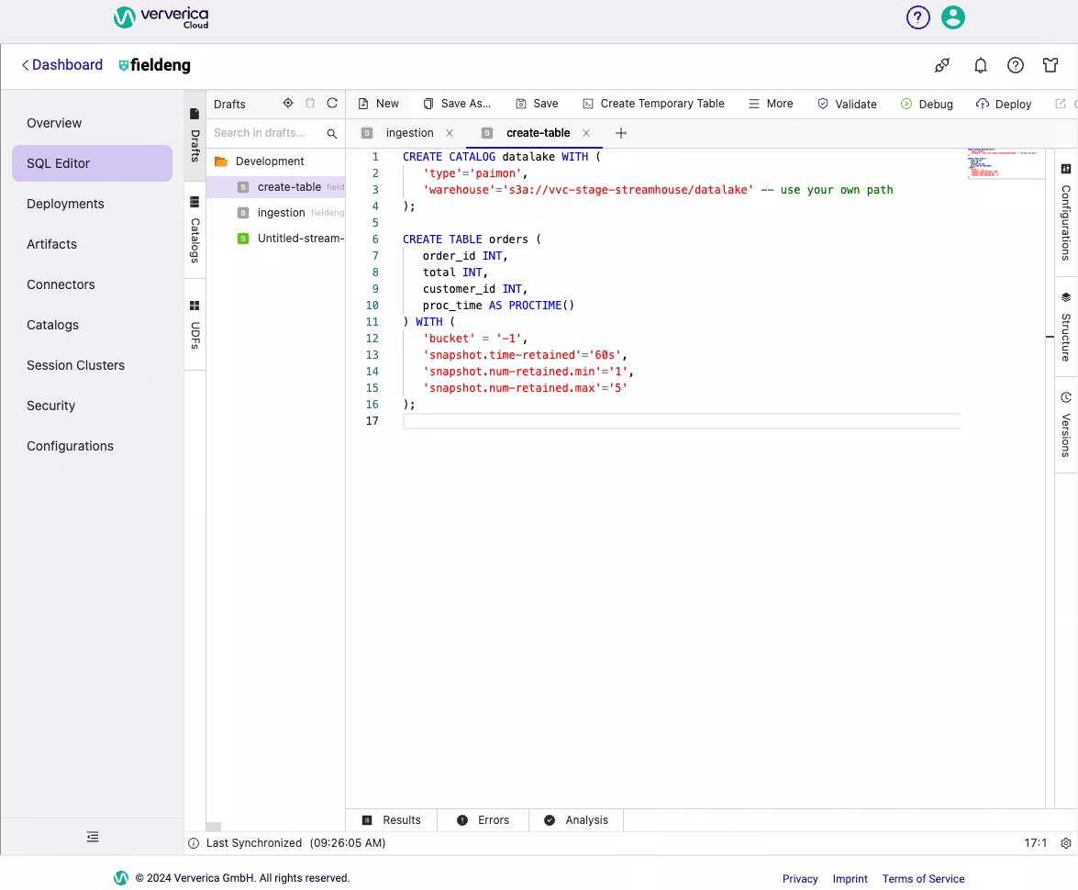Focus the Search in drafts field
Image resolution: width=1078 pixels, height=890 pixels.
267,133
